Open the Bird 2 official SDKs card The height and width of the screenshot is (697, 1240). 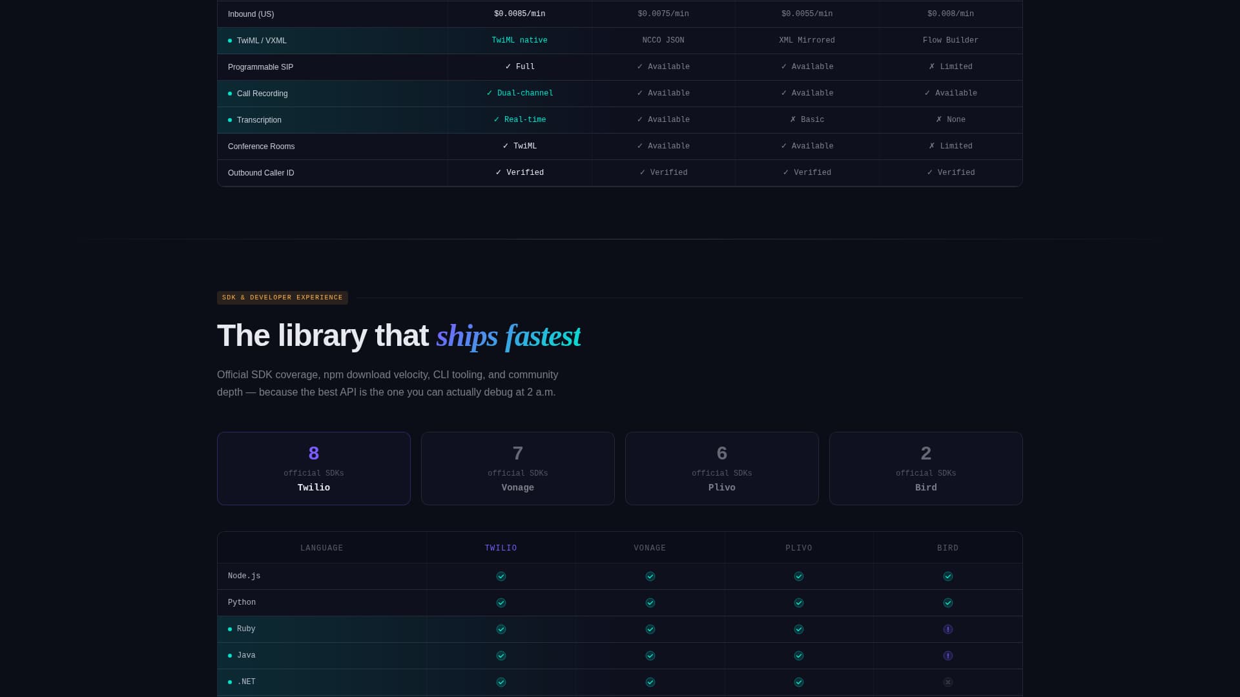(x=925, y=468)
